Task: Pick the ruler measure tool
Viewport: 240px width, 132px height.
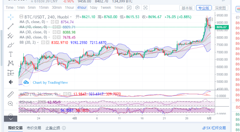Action: coord(11,94)
